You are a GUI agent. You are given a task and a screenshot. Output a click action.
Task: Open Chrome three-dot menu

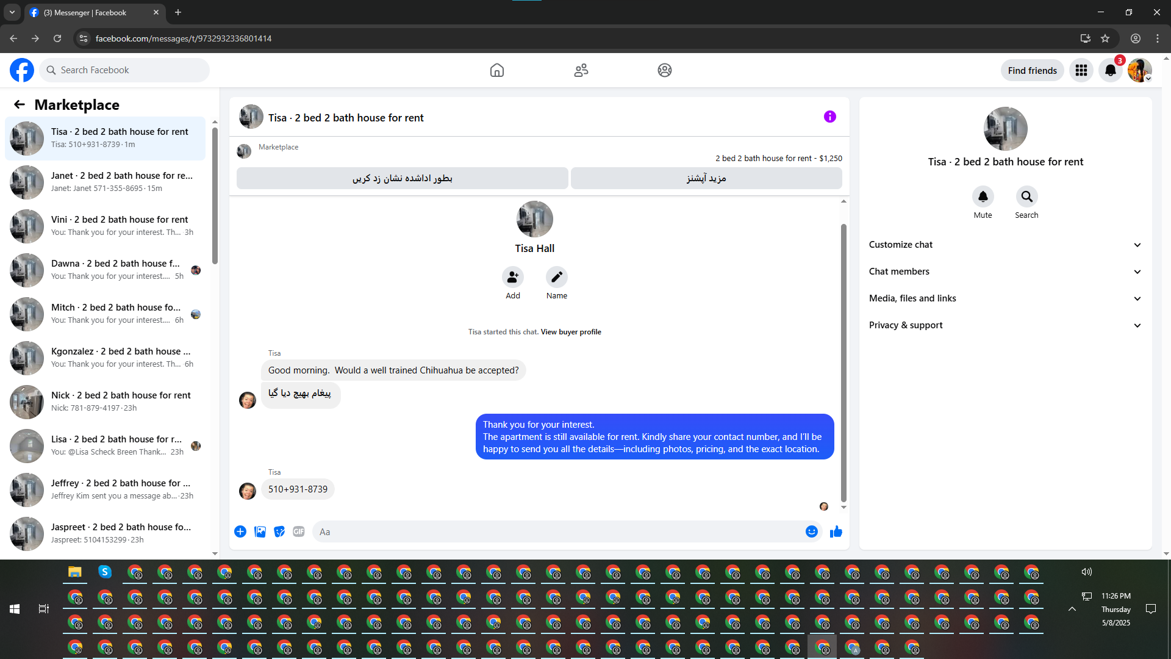tap(1158, 38)
